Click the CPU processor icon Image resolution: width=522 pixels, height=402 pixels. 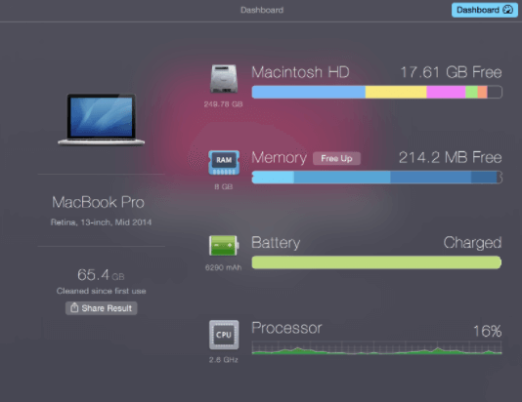224,335
